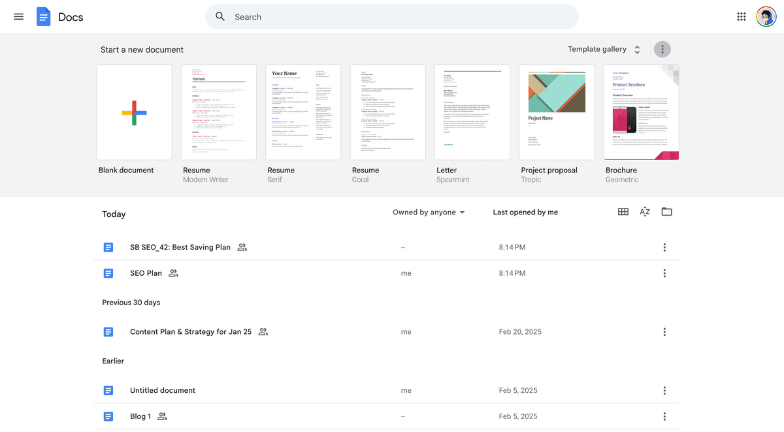Open SB SEO_42: Best Saving Plan document
This screenshot has width=784, height=432.
tap(180, 247)
